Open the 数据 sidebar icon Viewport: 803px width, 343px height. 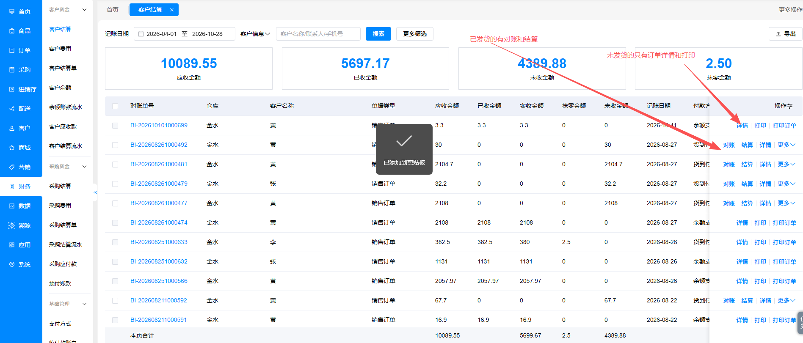click(x=12, y=206)
